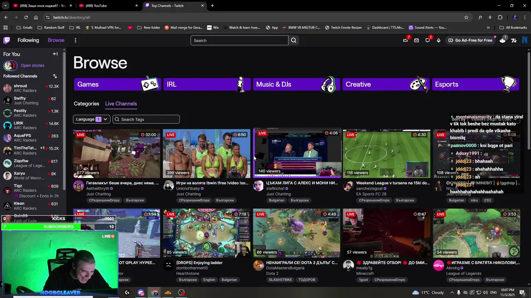Click the CS2 tag

pyautogui.click(x=487, y=200)
